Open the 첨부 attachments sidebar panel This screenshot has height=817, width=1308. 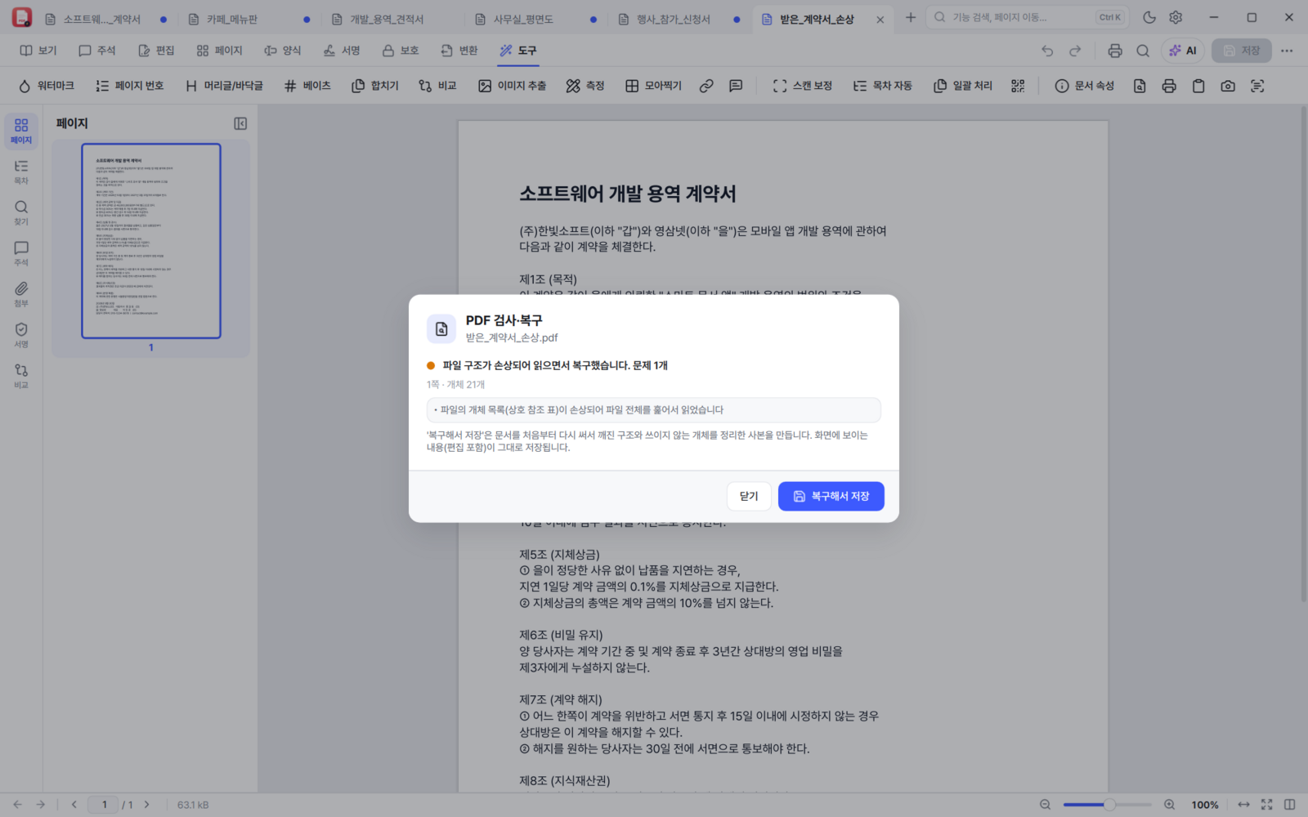coord(21,294)
